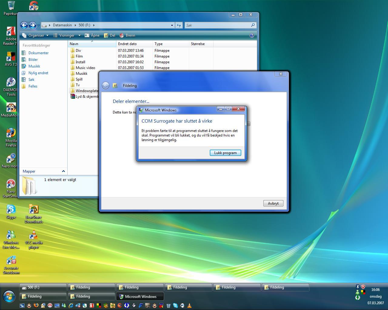
Task: Select the Music video folder
Action: (85, 68)
